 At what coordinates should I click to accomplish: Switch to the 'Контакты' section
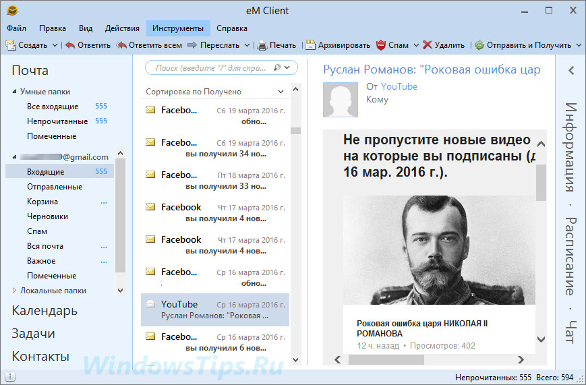coord(40,356)
